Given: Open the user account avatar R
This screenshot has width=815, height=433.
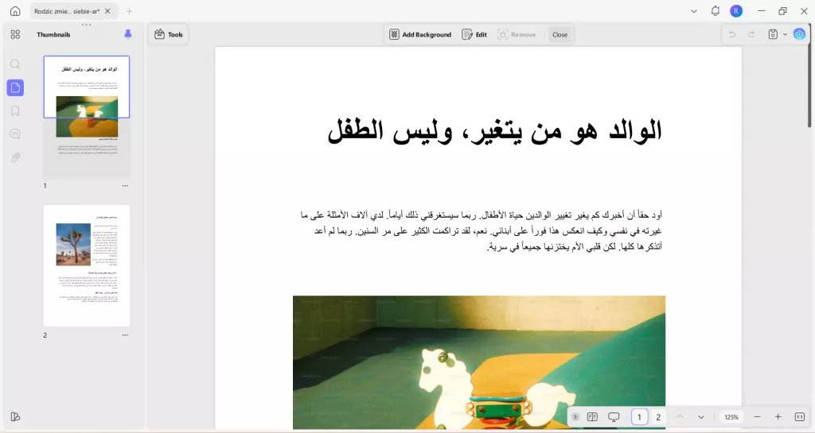Looking at the screenshot, I should click(736, 11).
